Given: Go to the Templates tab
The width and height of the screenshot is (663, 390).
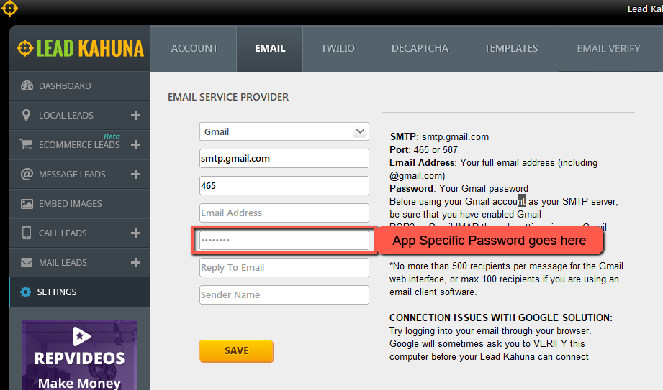Looking at the screenshot, I should pos(510,49).
